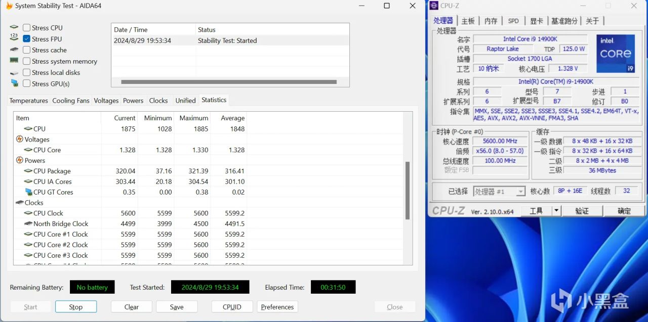
Task: Click the Minimum column header
Action: 156,118
